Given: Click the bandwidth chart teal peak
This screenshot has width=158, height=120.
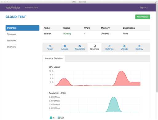Looking at the screenshot, I should click(114, 104).
